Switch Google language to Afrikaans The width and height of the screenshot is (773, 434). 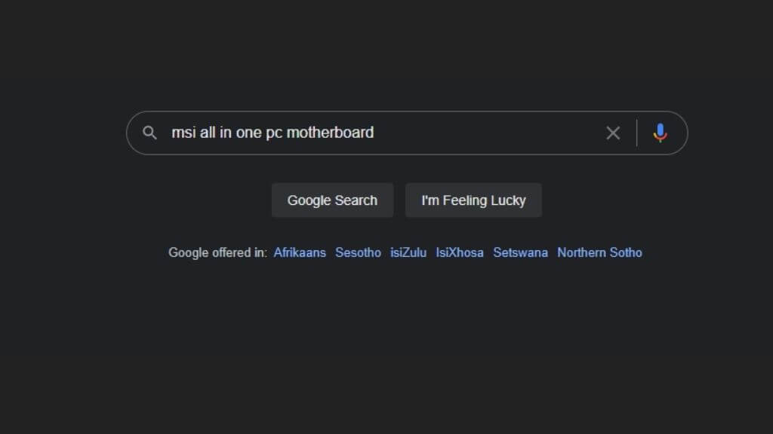pyautogui.click(x=300, y=252)
